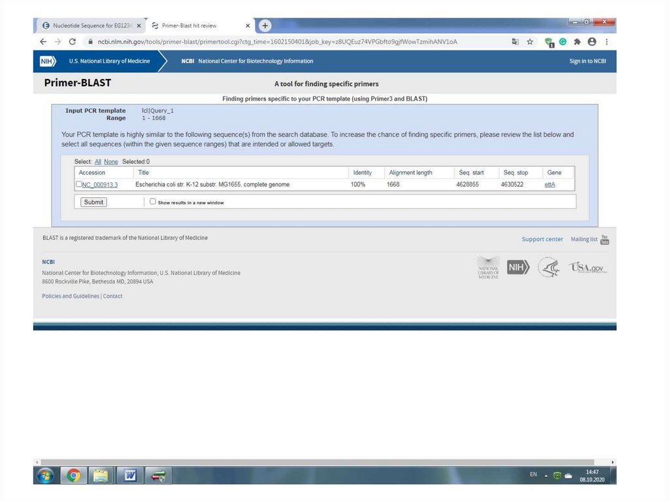This screenshot has height=501, width=669.
Task: Open the translate page icon in address bar
Action: 515,42
